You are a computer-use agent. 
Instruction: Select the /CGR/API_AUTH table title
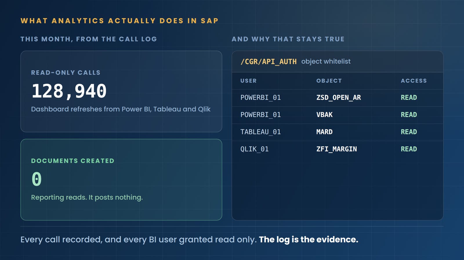(x=269, y=62)
